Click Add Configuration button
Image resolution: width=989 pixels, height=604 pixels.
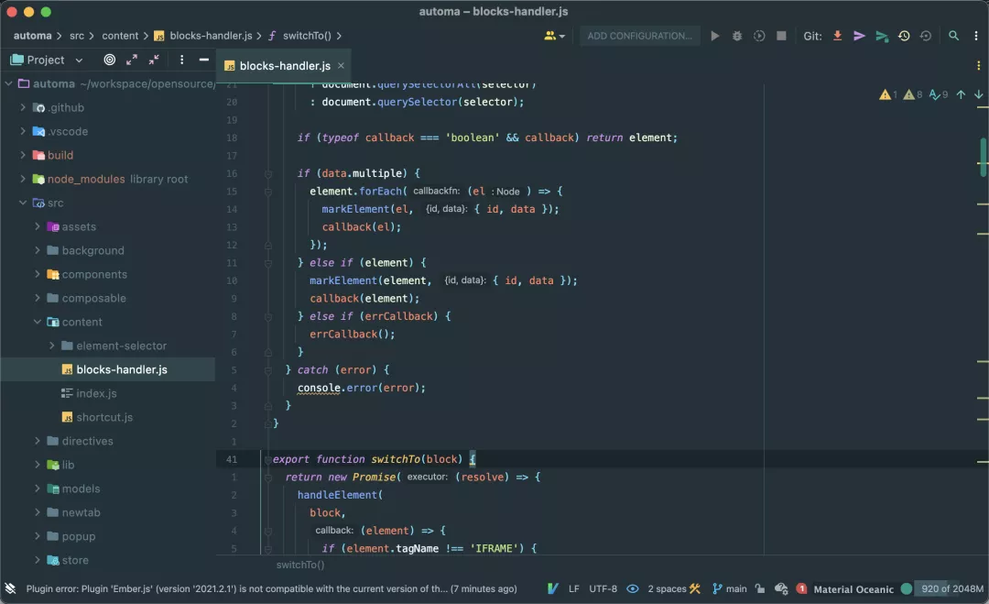[639, 36]
